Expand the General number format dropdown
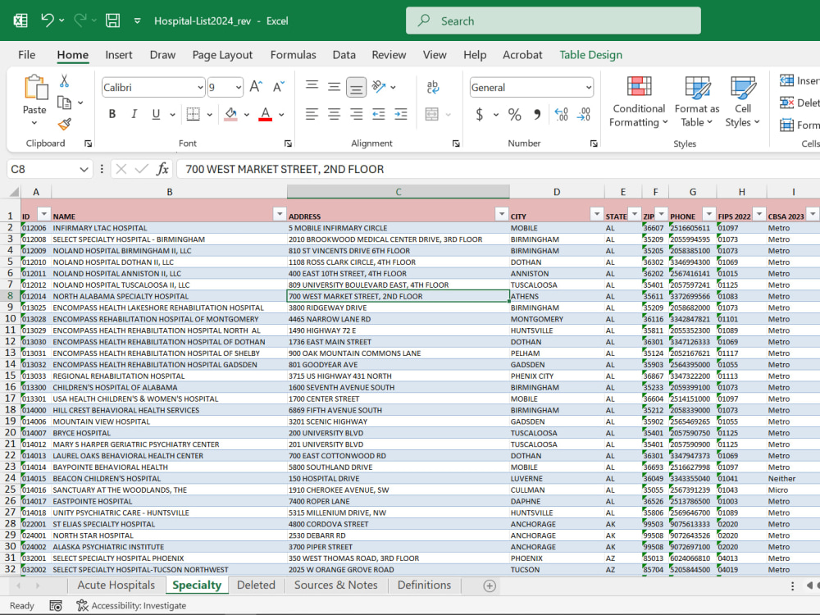 pos(588,88)
